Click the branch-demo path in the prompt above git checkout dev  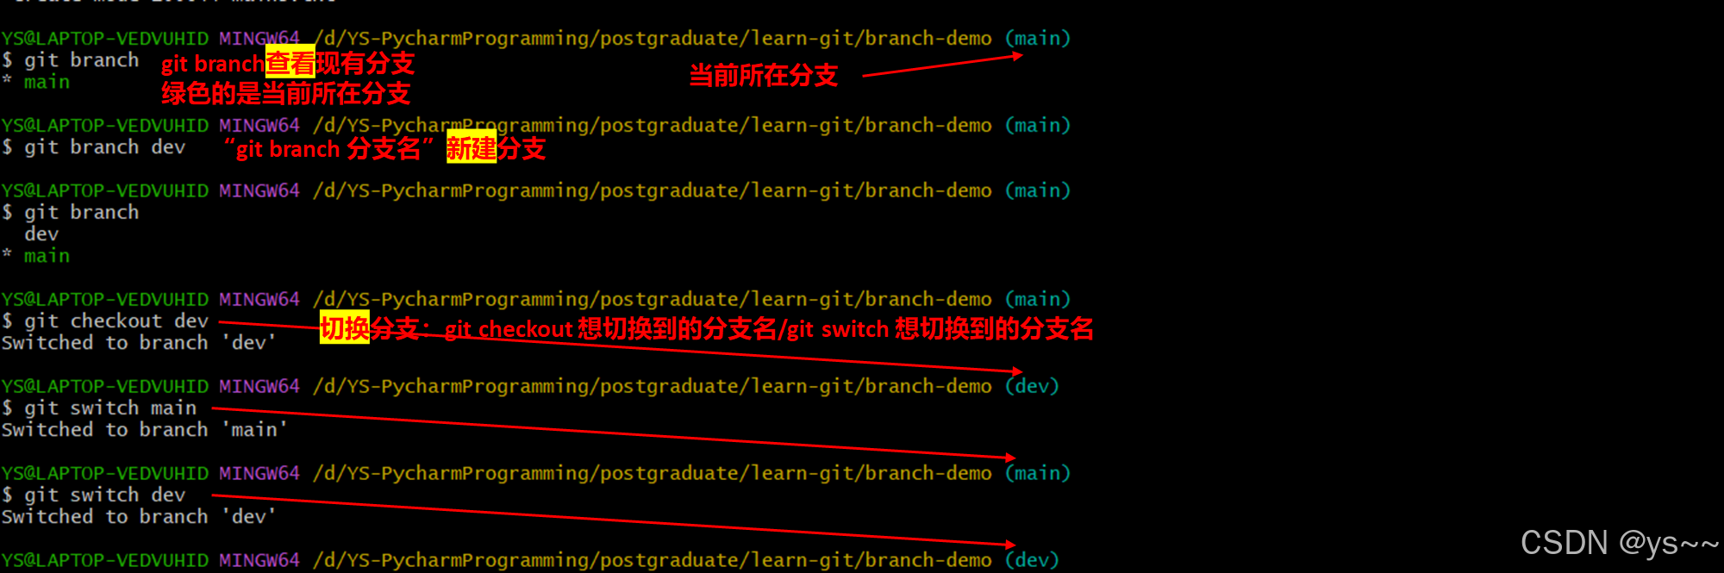(x=653, y=299)
